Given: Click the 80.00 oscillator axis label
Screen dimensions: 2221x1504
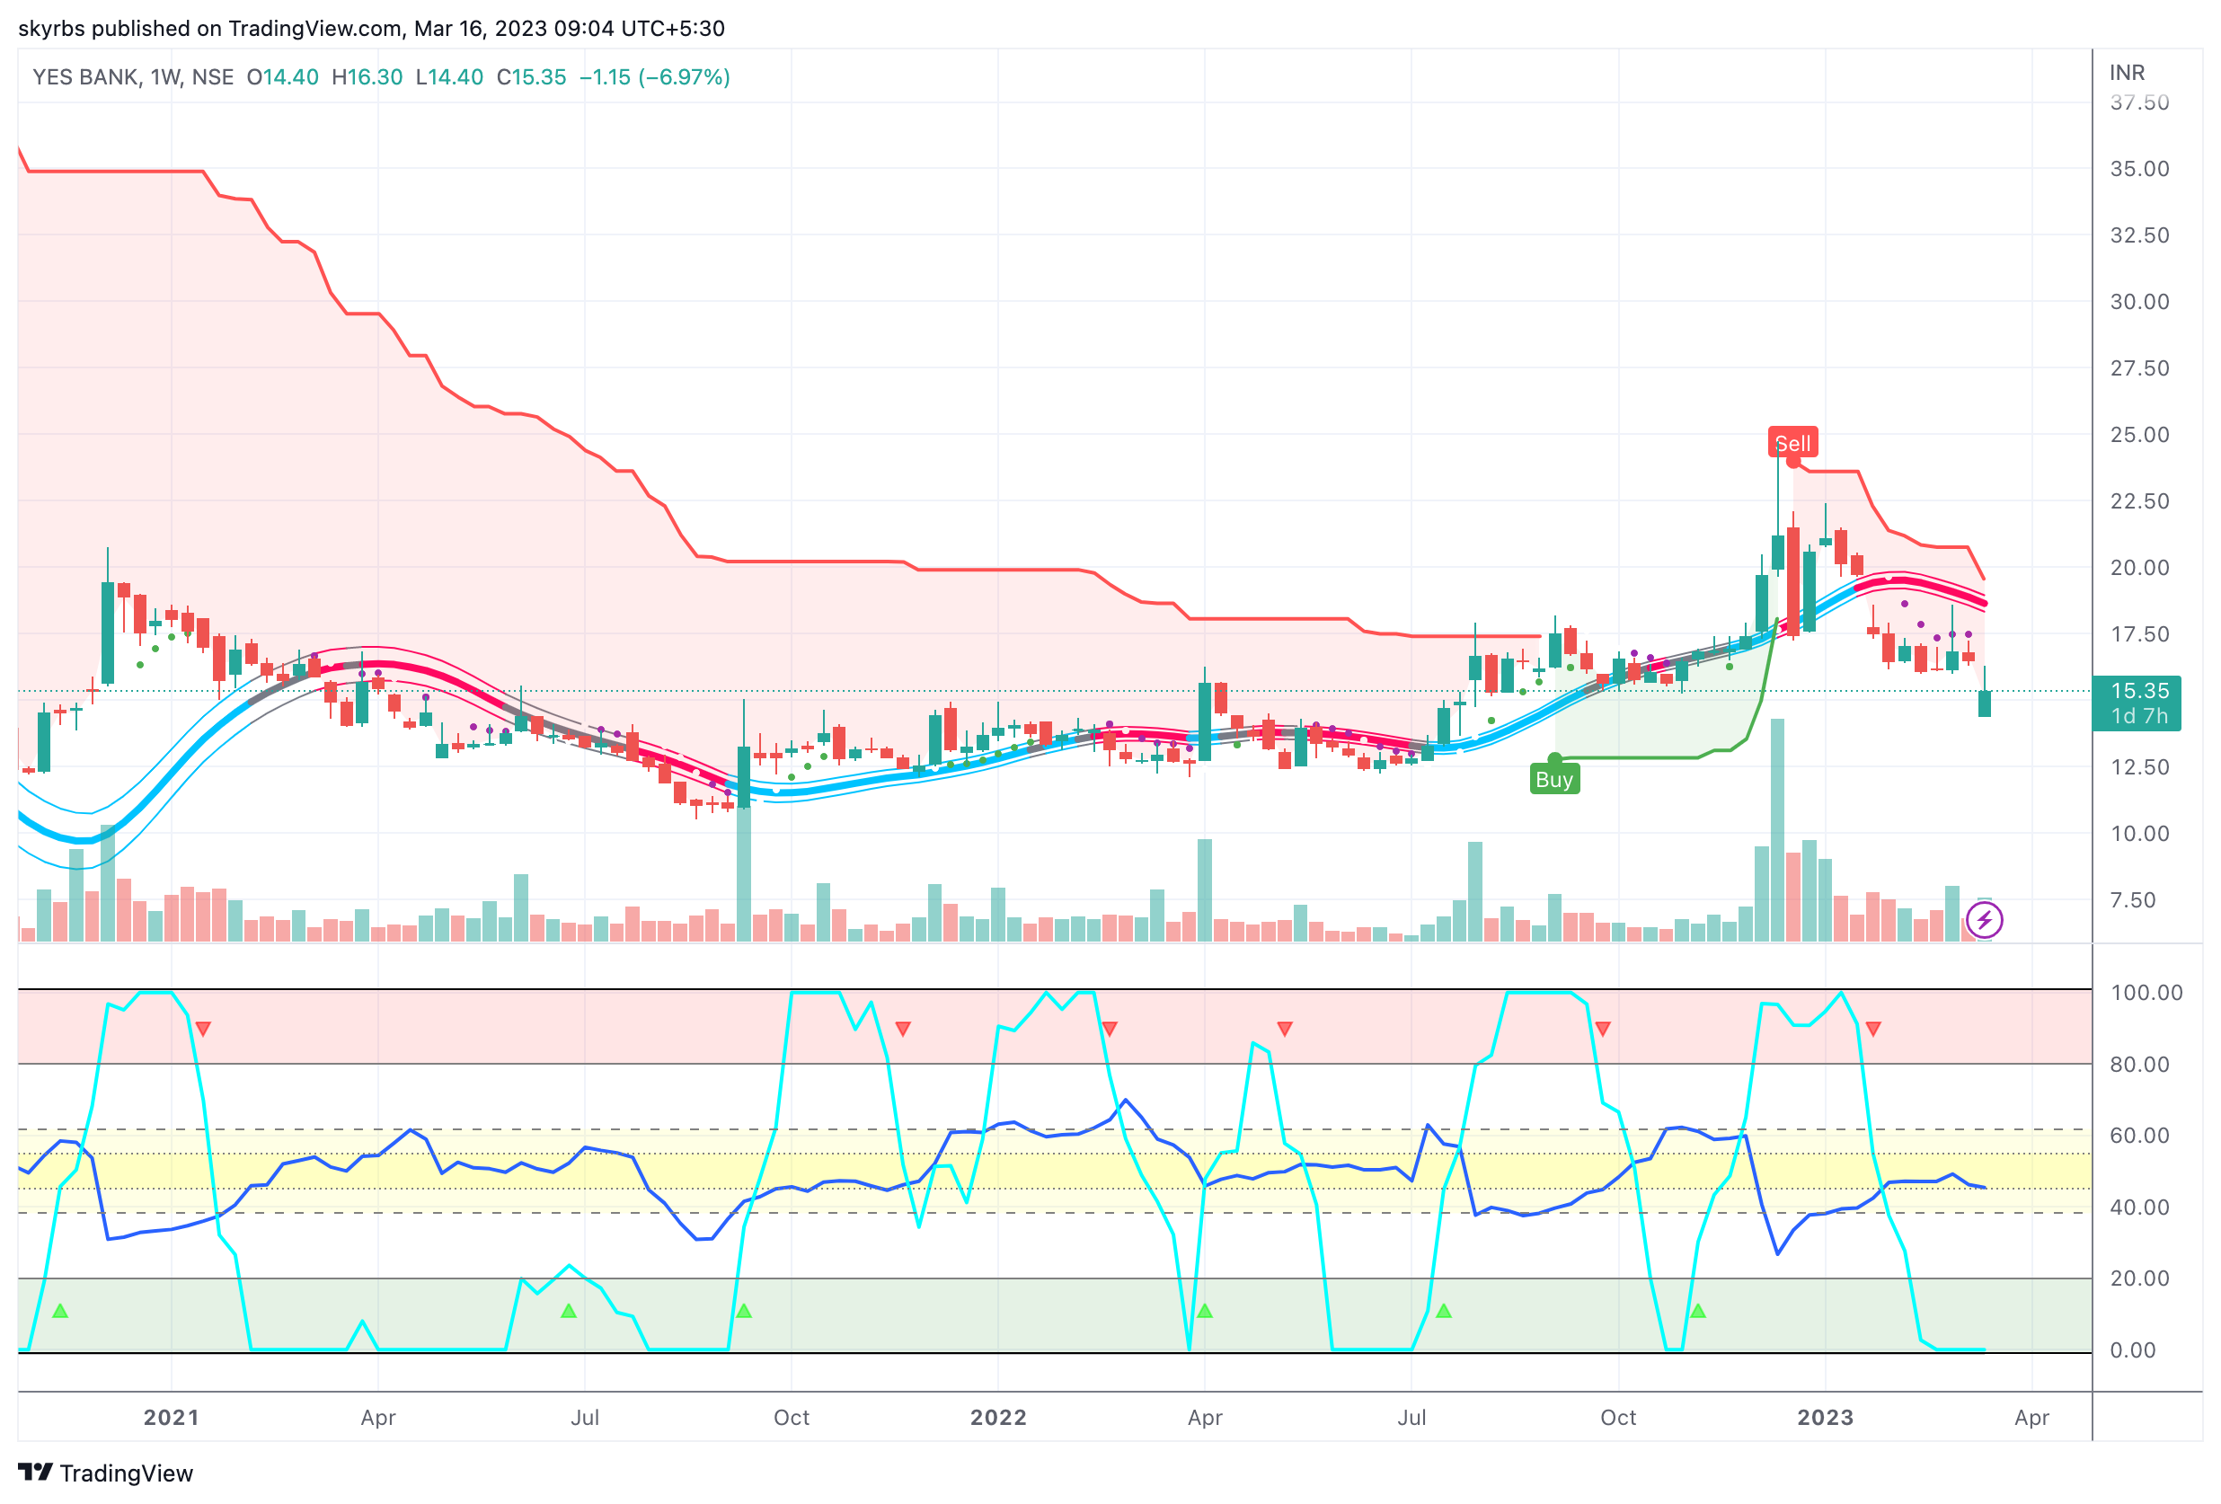Looking at the screenshot, I should (x=2139, y=1065).
